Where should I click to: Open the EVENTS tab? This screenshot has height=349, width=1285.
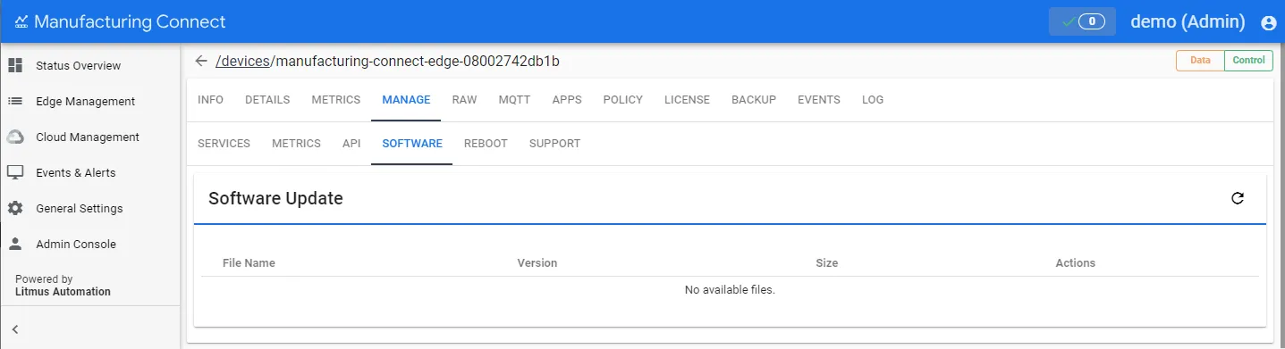(x=819, y=100)
